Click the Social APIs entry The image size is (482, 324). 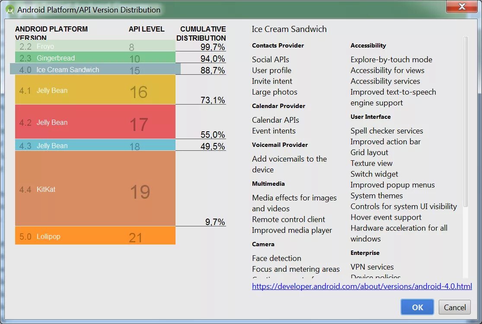pos(271,59)
